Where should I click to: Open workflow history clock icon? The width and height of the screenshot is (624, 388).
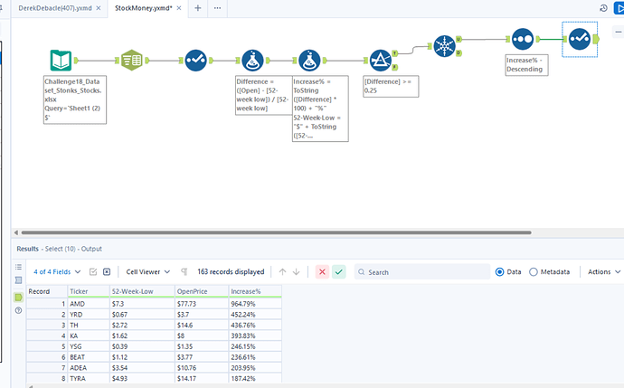[603, 8]
